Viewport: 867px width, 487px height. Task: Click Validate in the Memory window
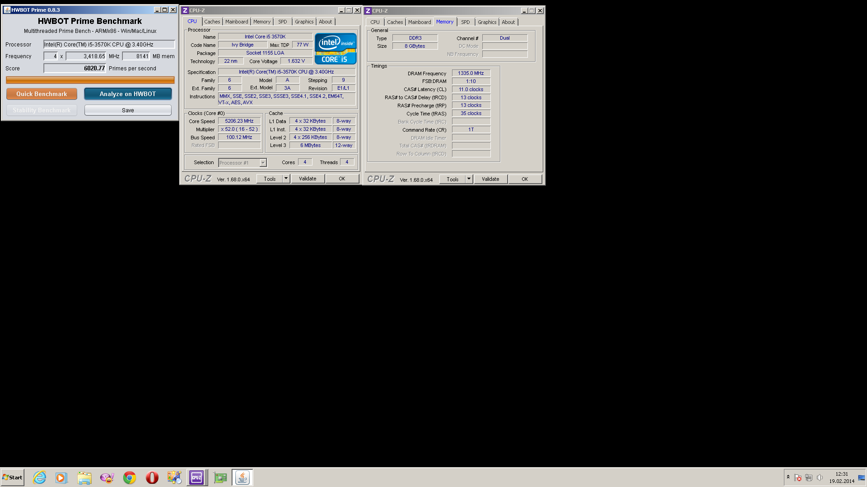[x=490, y=179]
